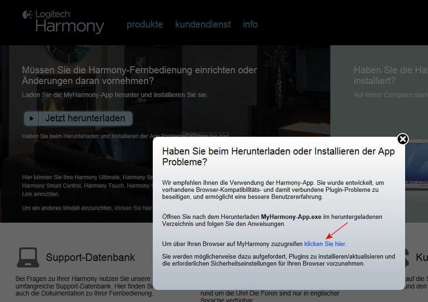The width and height of the screenshot is (428, 302).
Task: Select the info menu item
Action: click(250, 24)
